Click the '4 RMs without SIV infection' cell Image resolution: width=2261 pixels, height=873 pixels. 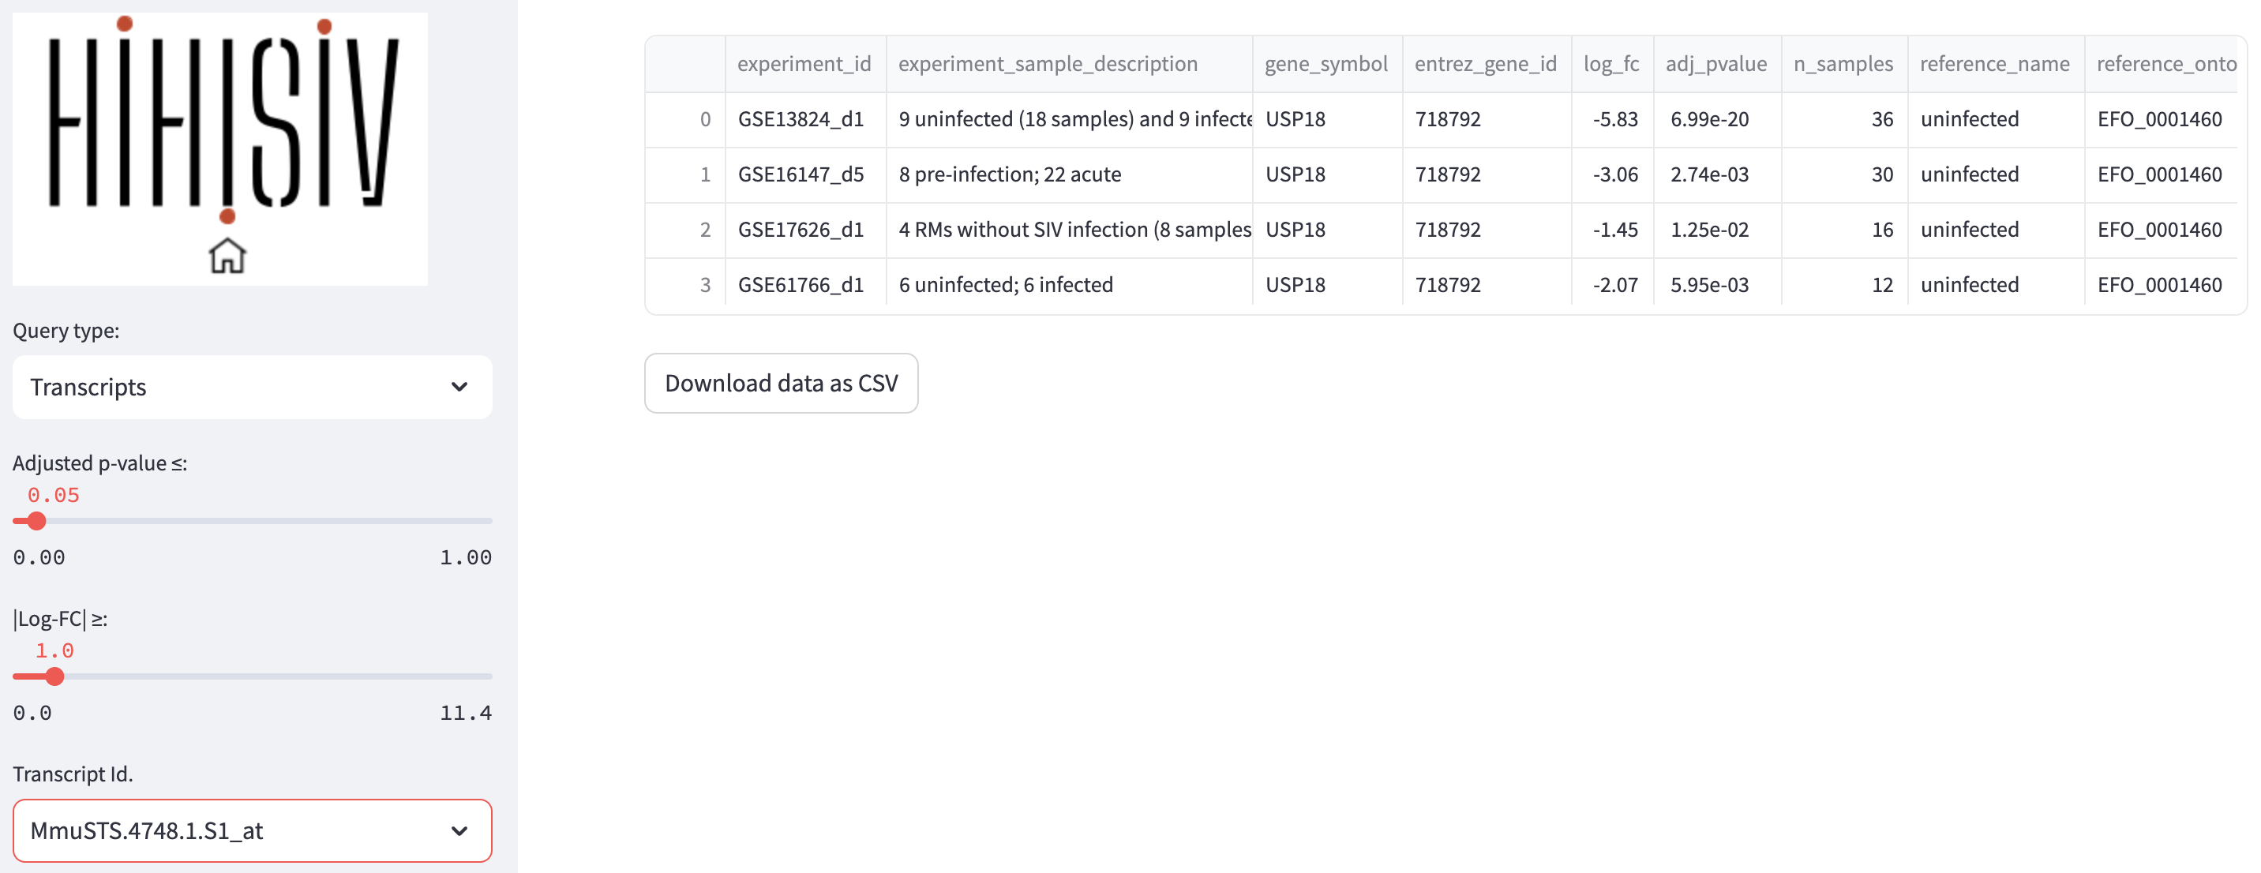point(1069,230)
